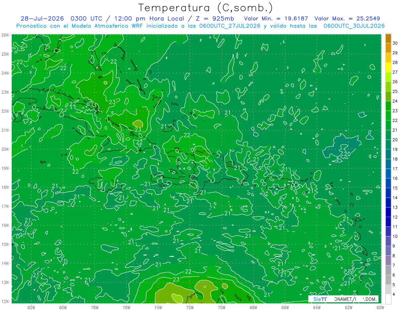The height and width of the screenshot is (312, 404).
Task: Click the longitude axis label '60W'
Action: 380,307
